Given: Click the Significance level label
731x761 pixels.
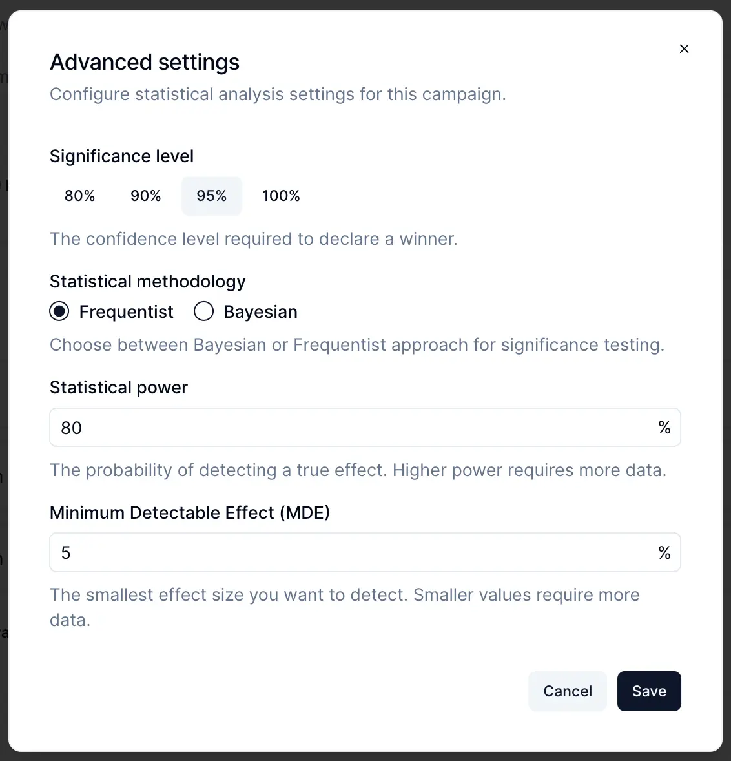Looking at the screenshot, I should (x=122, y=156).
